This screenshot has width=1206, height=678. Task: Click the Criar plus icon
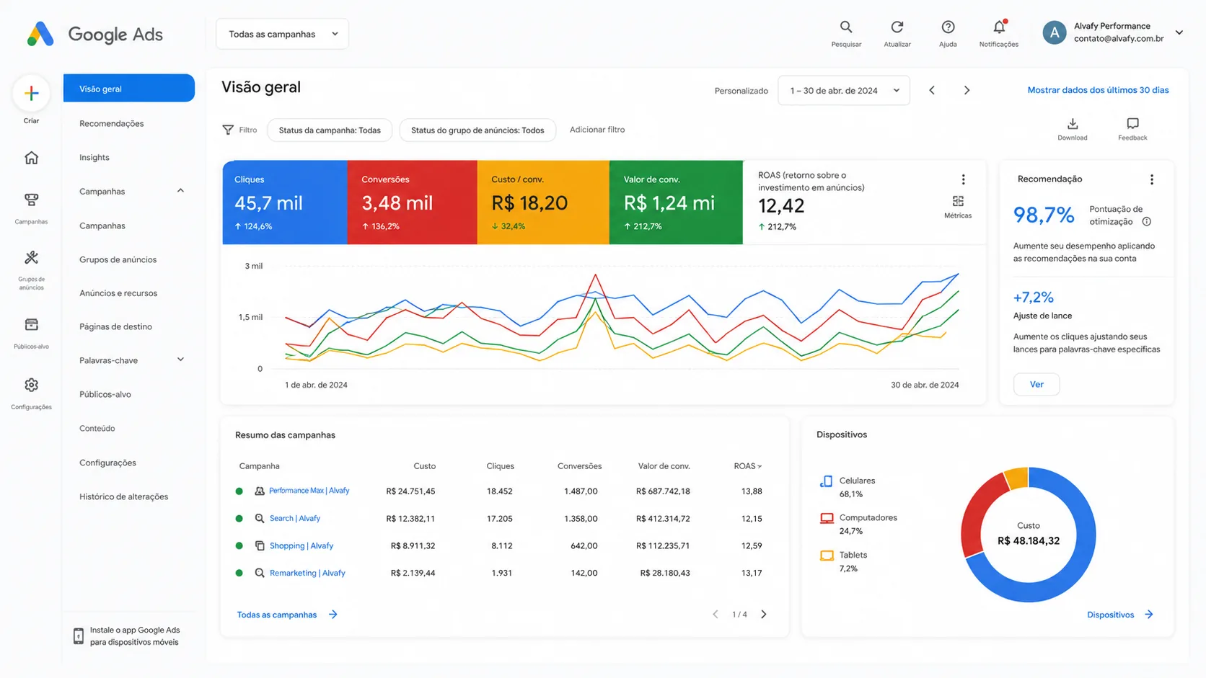pos(31,93)
